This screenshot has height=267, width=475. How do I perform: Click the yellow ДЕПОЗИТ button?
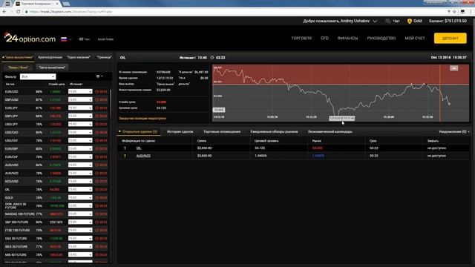click(451, 39)
